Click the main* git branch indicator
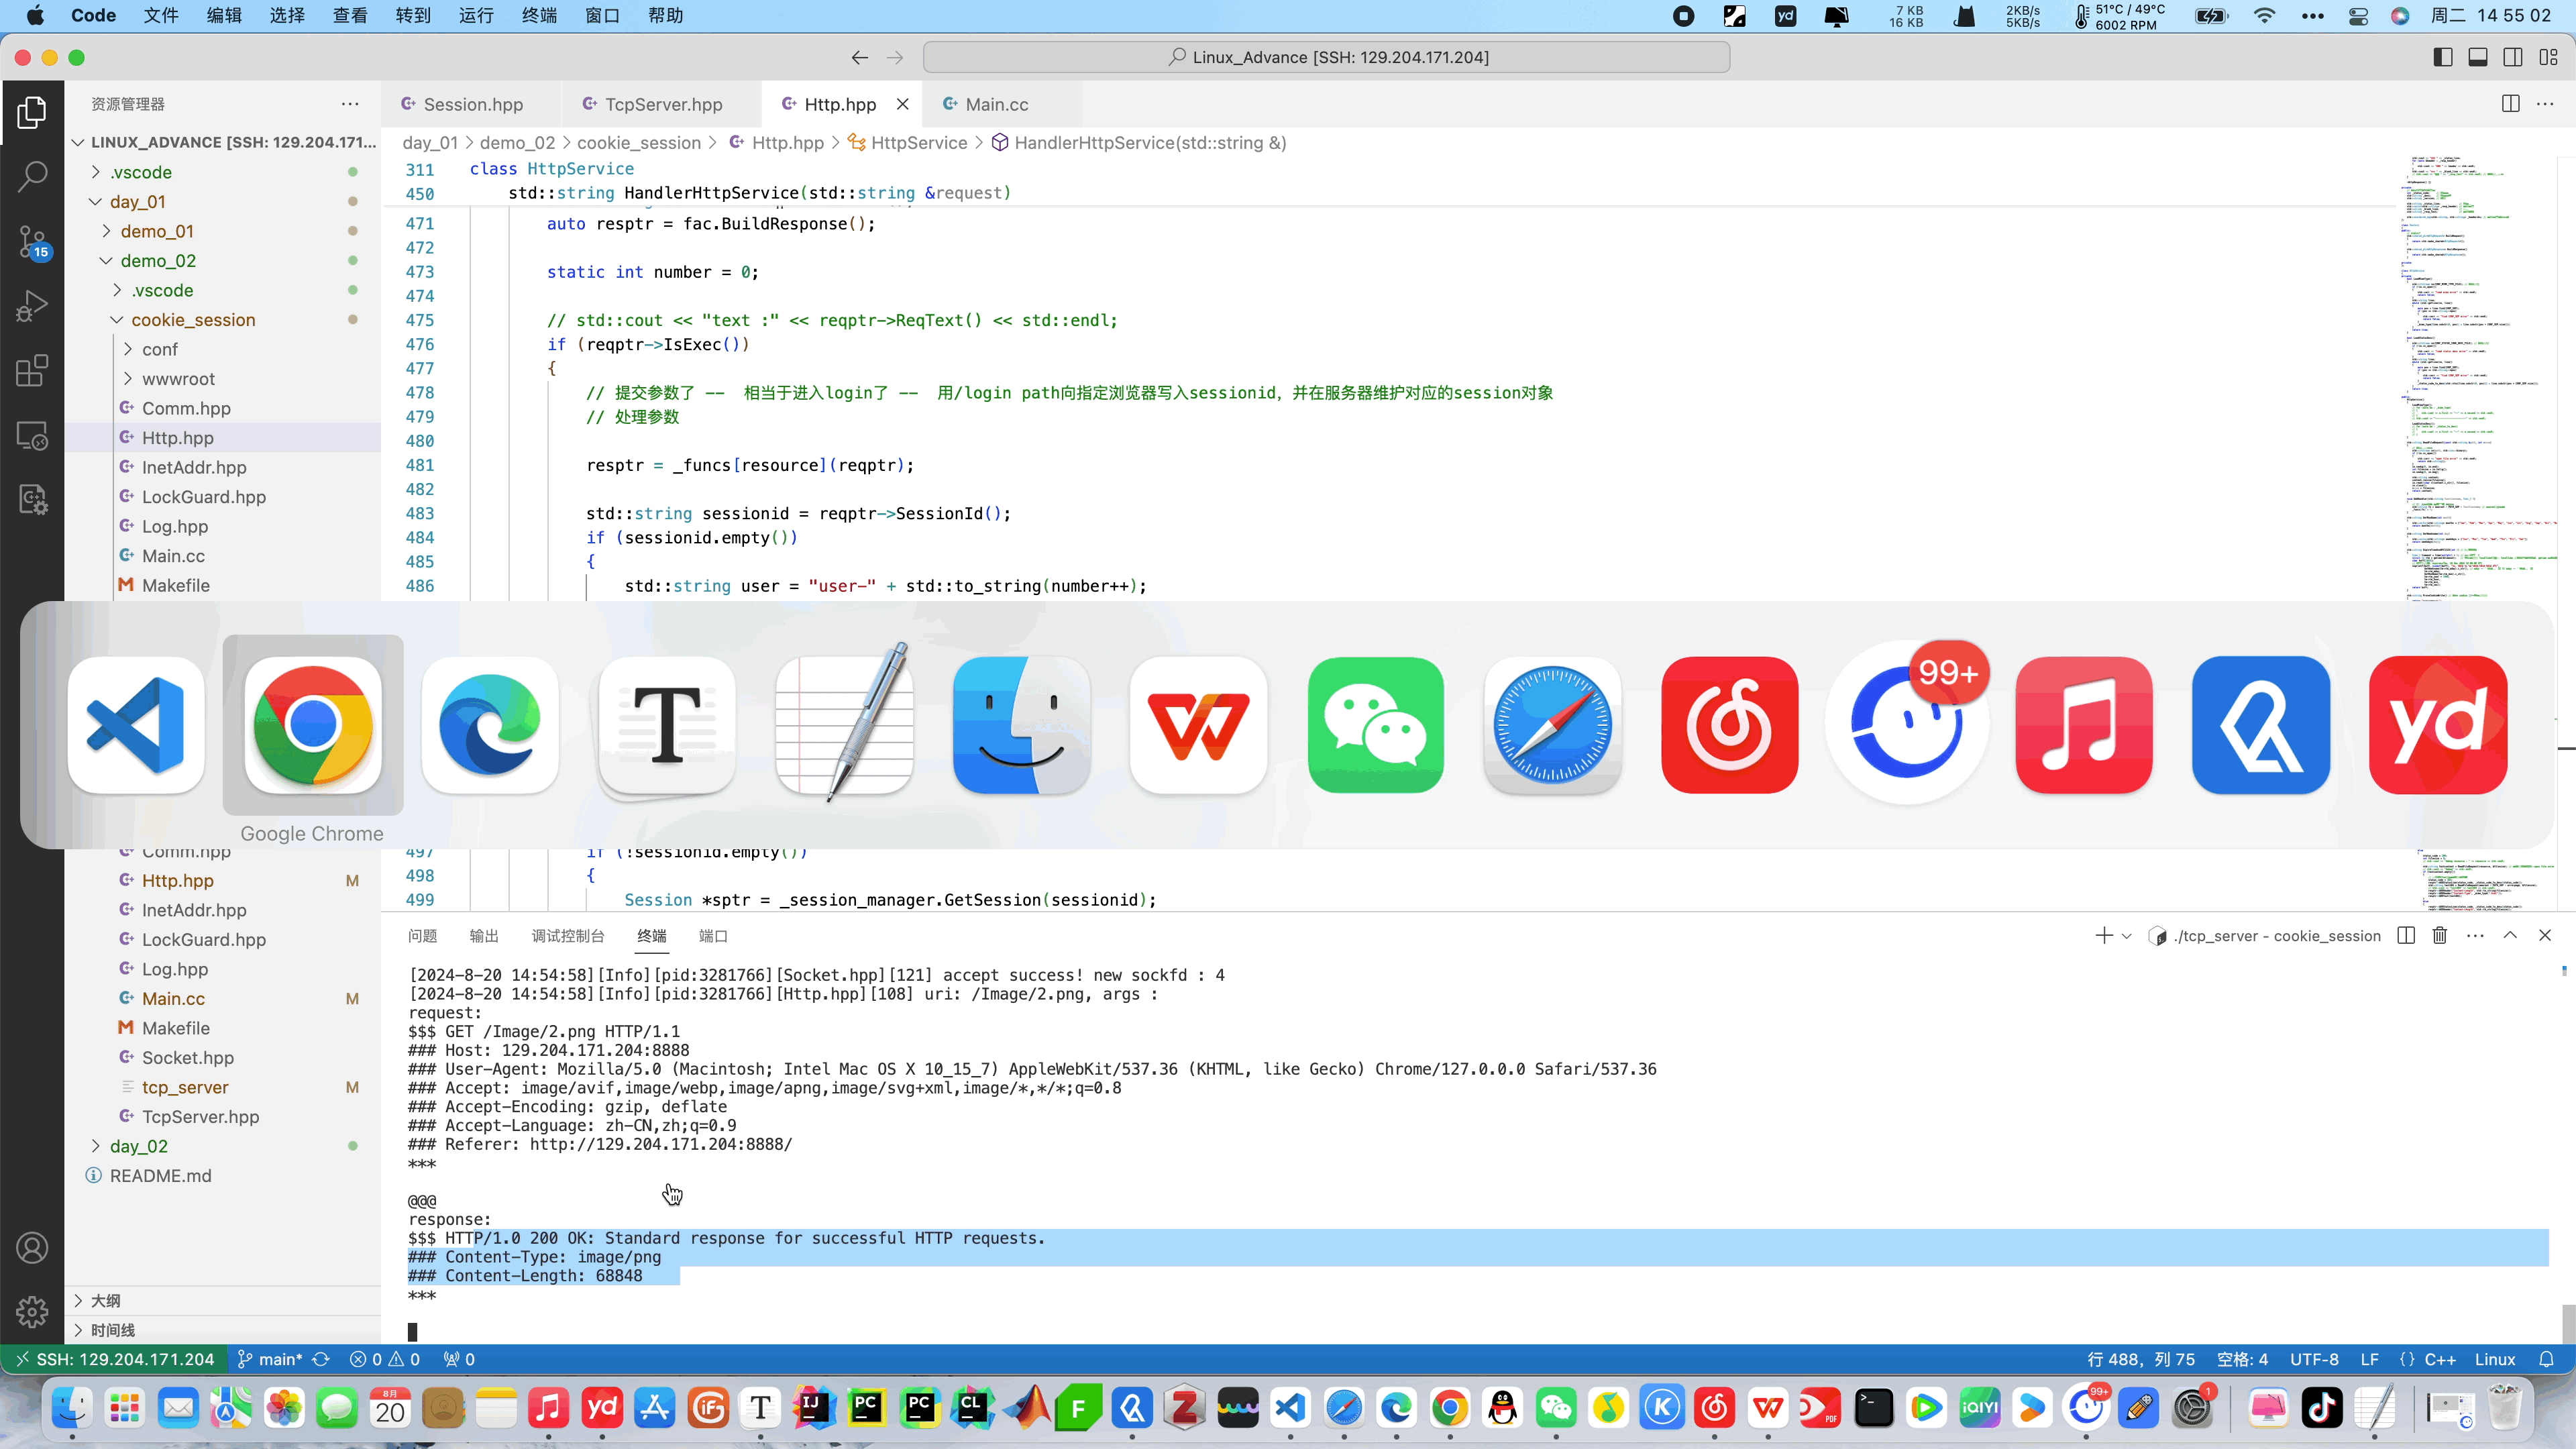Screen dimensions: 2576x1449 [x=270, y=1359]
